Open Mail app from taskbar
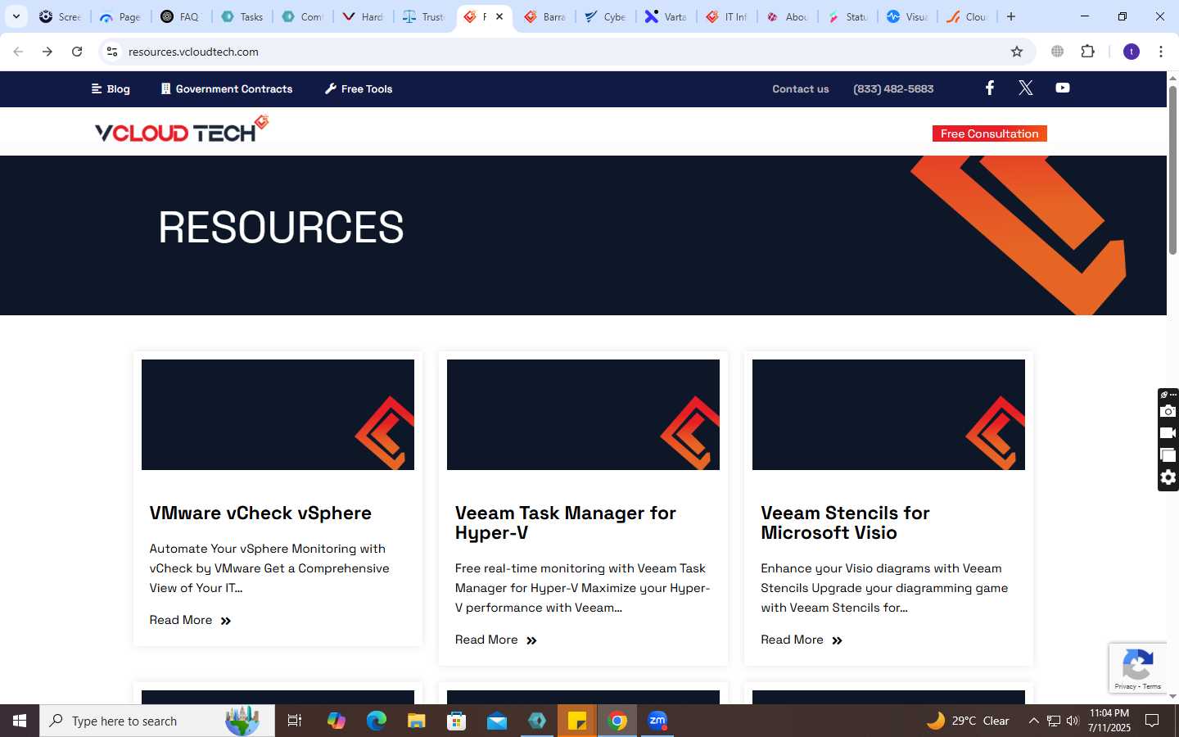1179x737 pixels. coord(497,721)
